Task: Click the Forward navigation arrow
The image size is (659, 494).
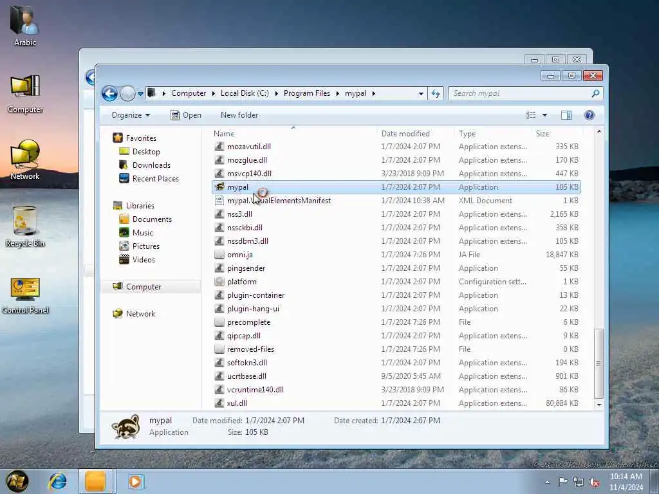Action: [127, 93]
